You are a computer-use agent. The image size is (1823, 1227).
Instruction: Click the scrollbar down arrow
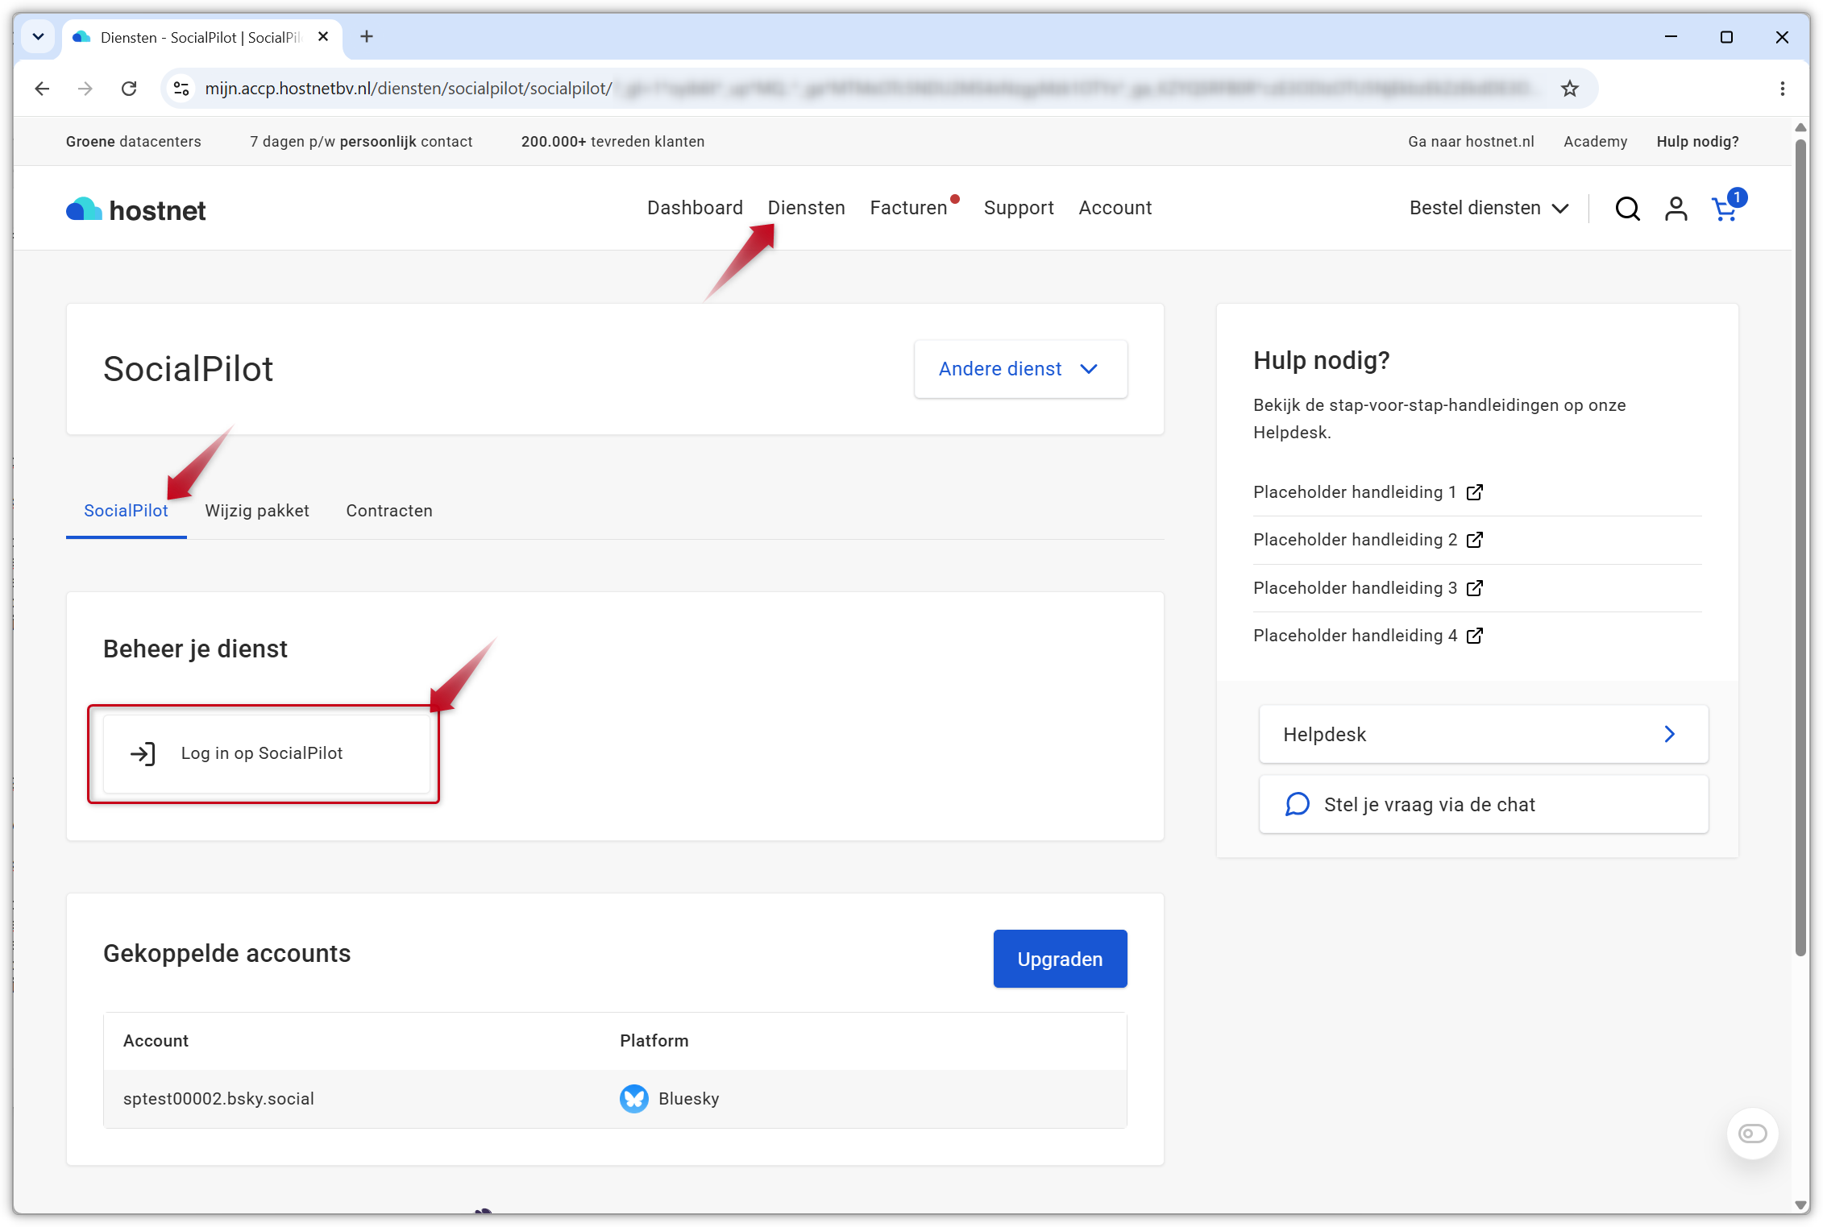coord(1800,1205)
